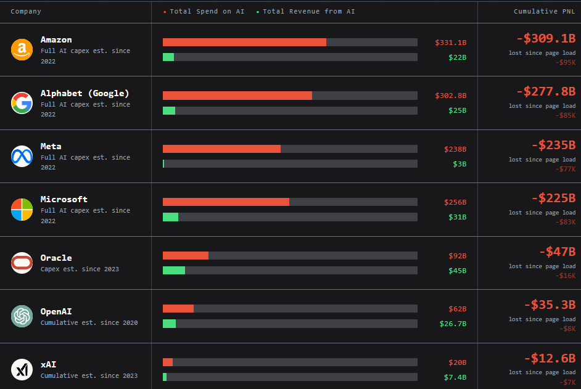Click the $7.4B revenue value
The height and width of the screenshot is (389, 581).
point(455,377)
